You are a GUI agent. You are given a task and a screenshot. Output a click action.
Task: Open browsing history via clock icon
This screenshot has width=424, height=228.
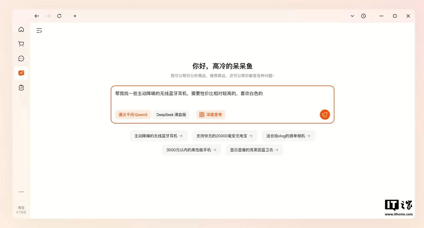(x=363, y=16)
